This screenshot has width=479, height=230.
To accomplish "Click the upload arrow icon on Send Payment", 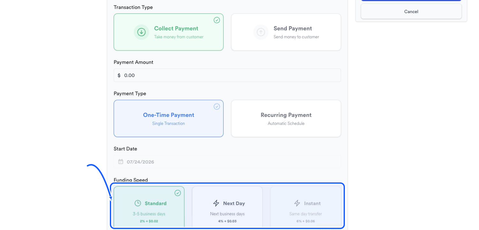I will pos(261,32).
